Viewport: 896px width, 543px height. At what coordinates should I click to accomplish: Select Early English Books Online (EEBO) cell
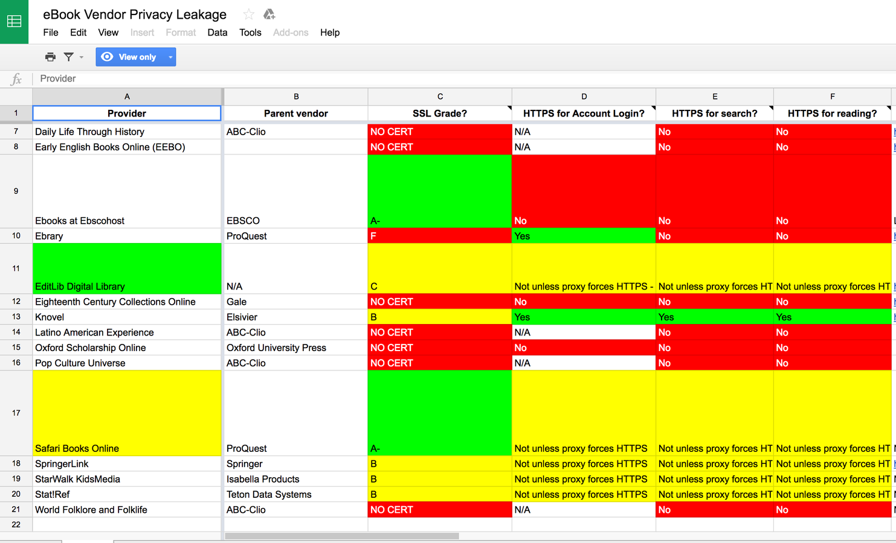click(127, 147)
